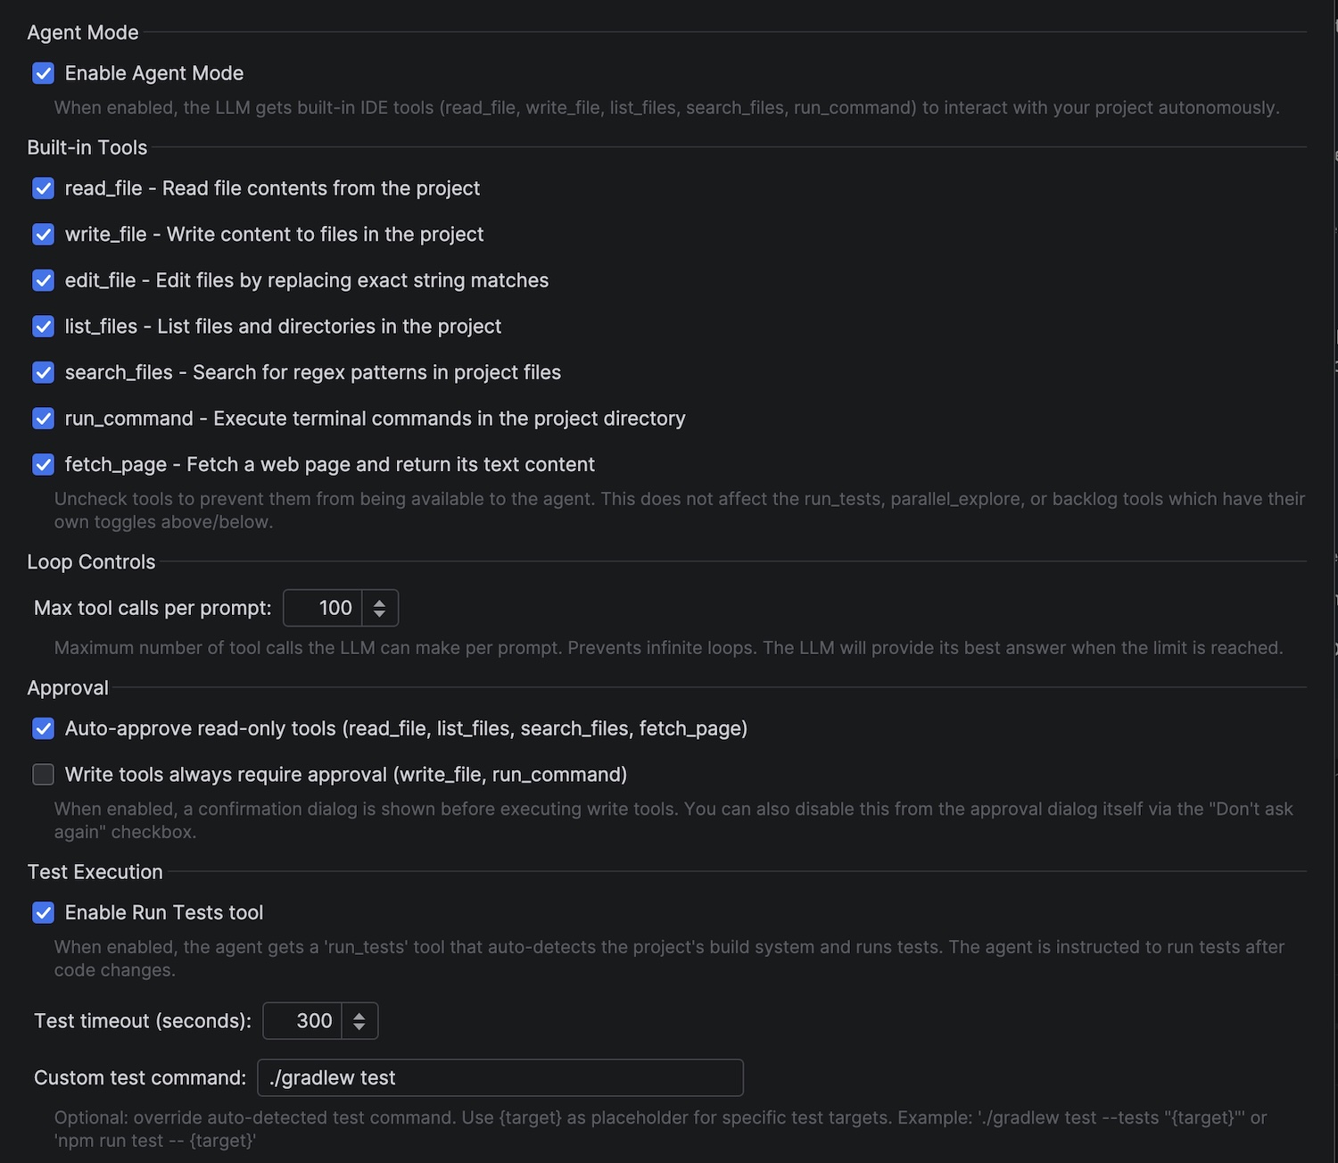Click the test timeout seconds field
This screenshot has width=1338, height=1163.
(x=302, y=1021)
